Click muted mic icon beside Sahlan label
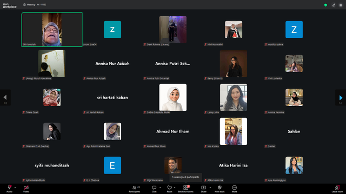The image size is (346, 194). point(266,146)
